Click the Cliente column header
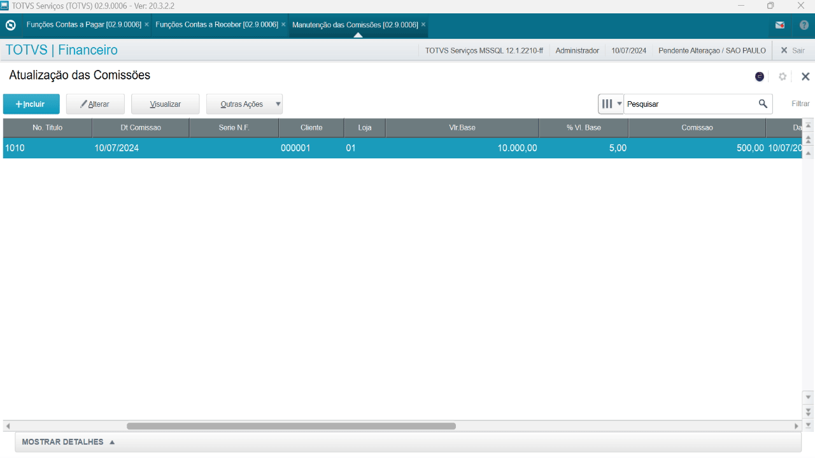 tap(311, 128)
